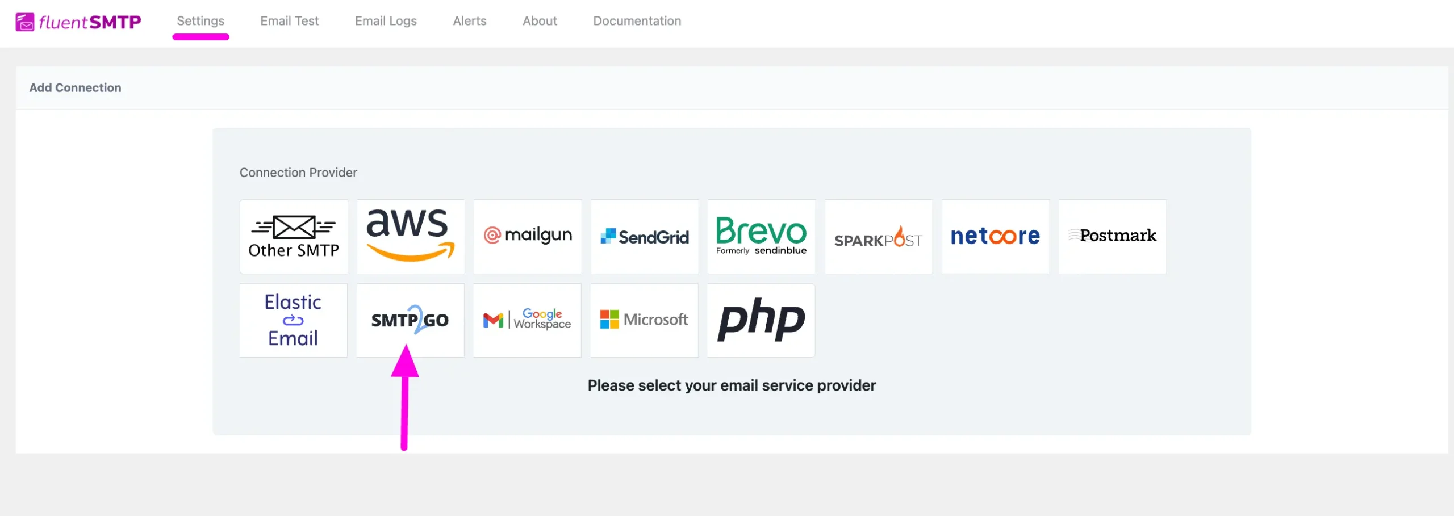Pick the Microsoft provider tile
Viewport: 1454px width, 516px height.
pos(644,320)
